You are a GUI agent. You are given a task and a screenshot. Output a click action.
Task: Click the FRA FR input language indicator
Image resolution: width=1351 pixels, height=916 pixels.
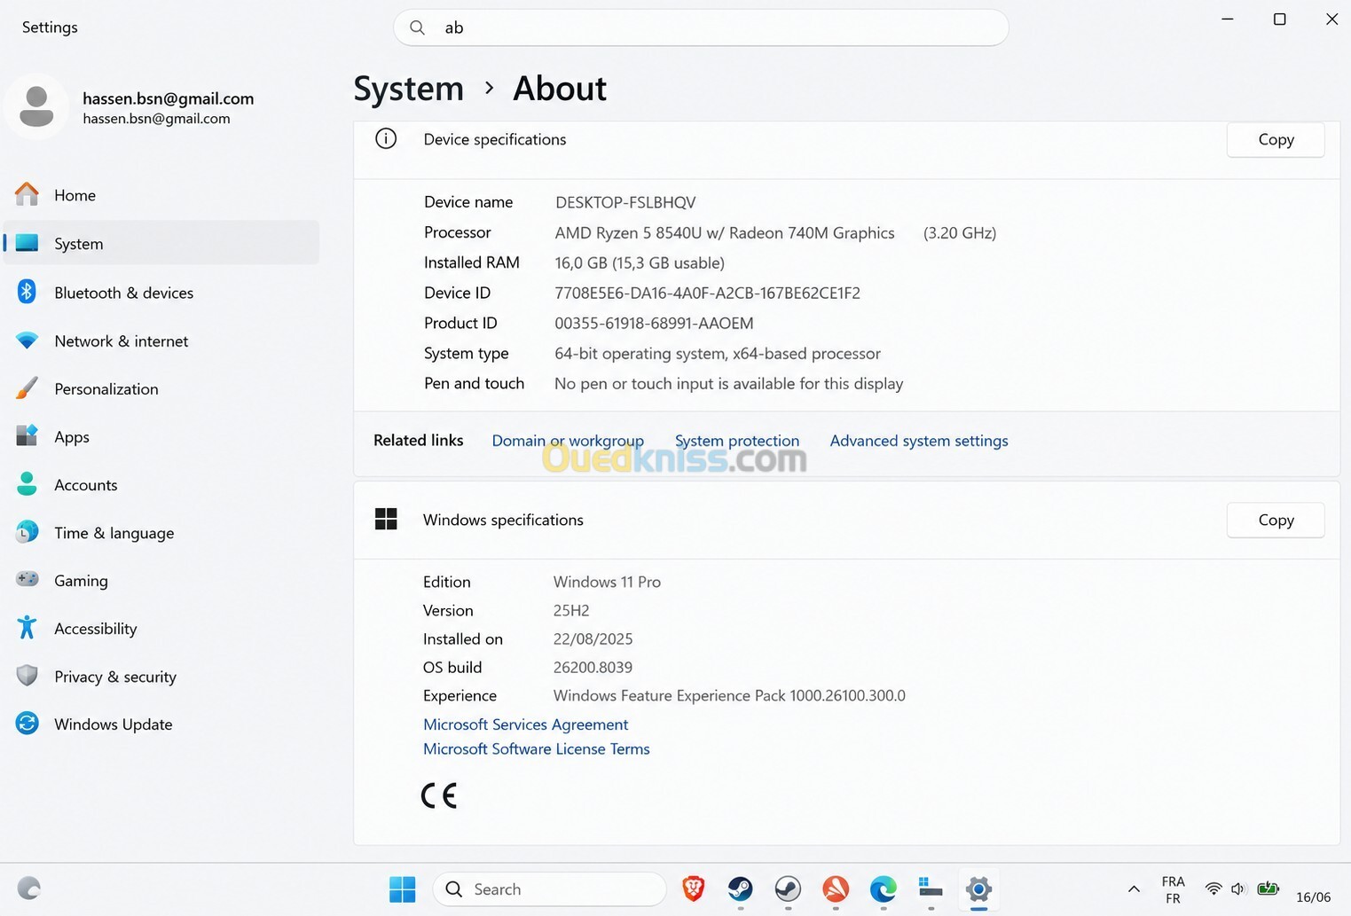click(1173, 889)
